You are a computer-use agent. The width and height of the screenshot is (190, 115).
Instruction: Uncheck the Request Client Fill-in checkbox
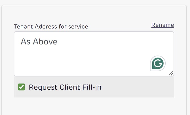[22, 87]
